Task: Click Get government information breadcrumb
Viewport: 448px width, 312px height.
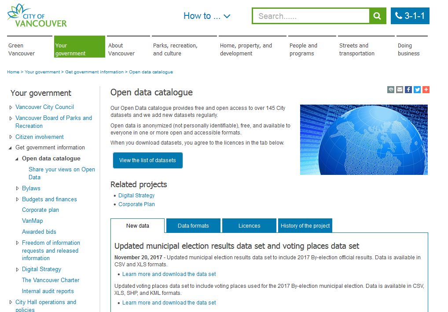Action: [x=94, y=72]
